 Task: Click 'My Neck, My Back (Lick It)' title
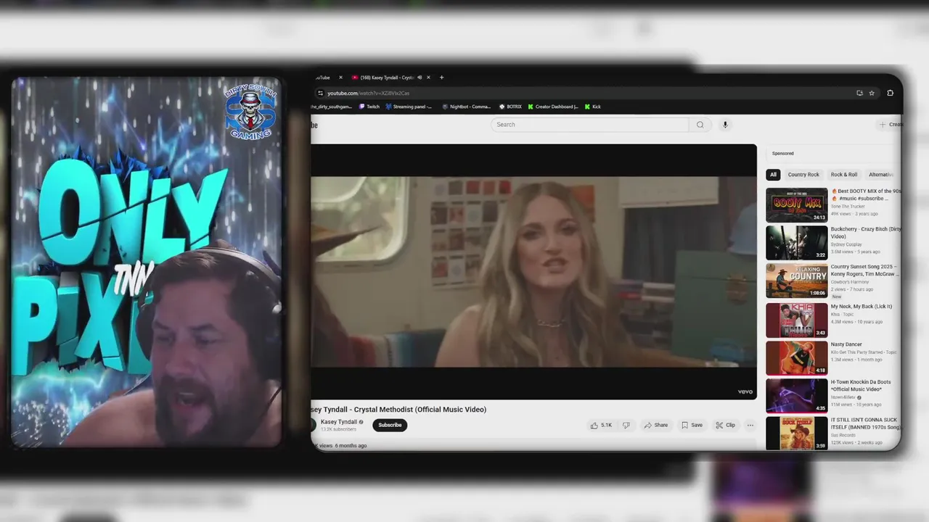862,307
